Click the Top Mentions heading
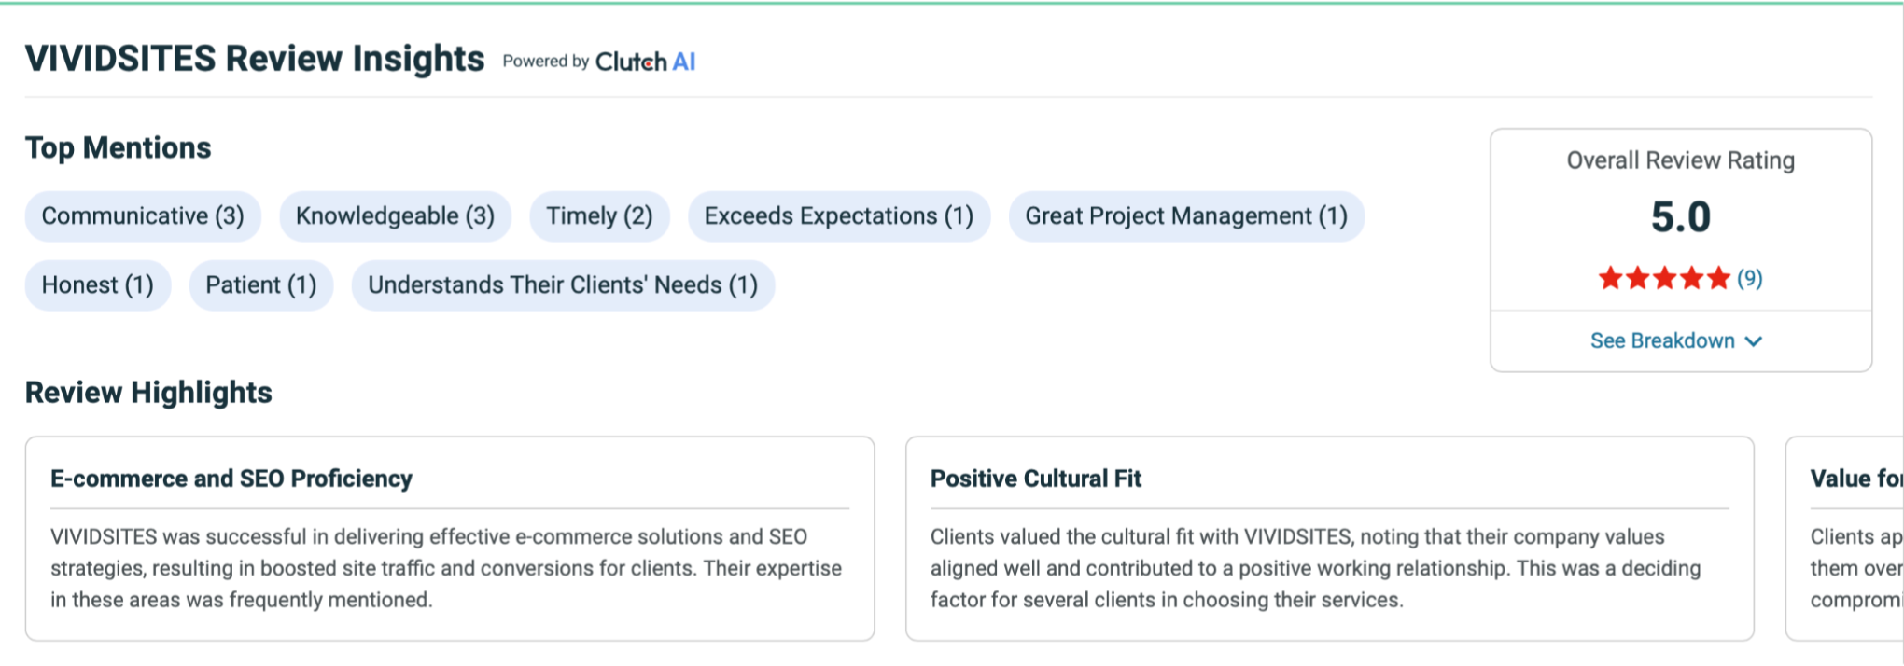The width and height of the screenshot is (1904, 666). click(x=119, y=148)
